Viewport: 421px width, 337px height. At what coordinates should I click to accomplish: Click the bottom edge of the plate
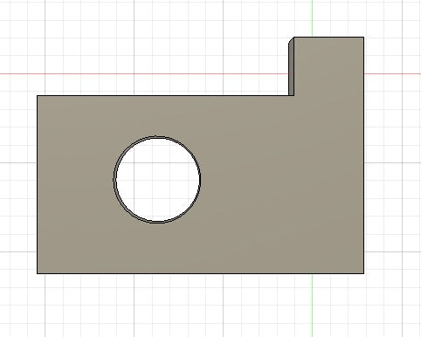(200, 273)
